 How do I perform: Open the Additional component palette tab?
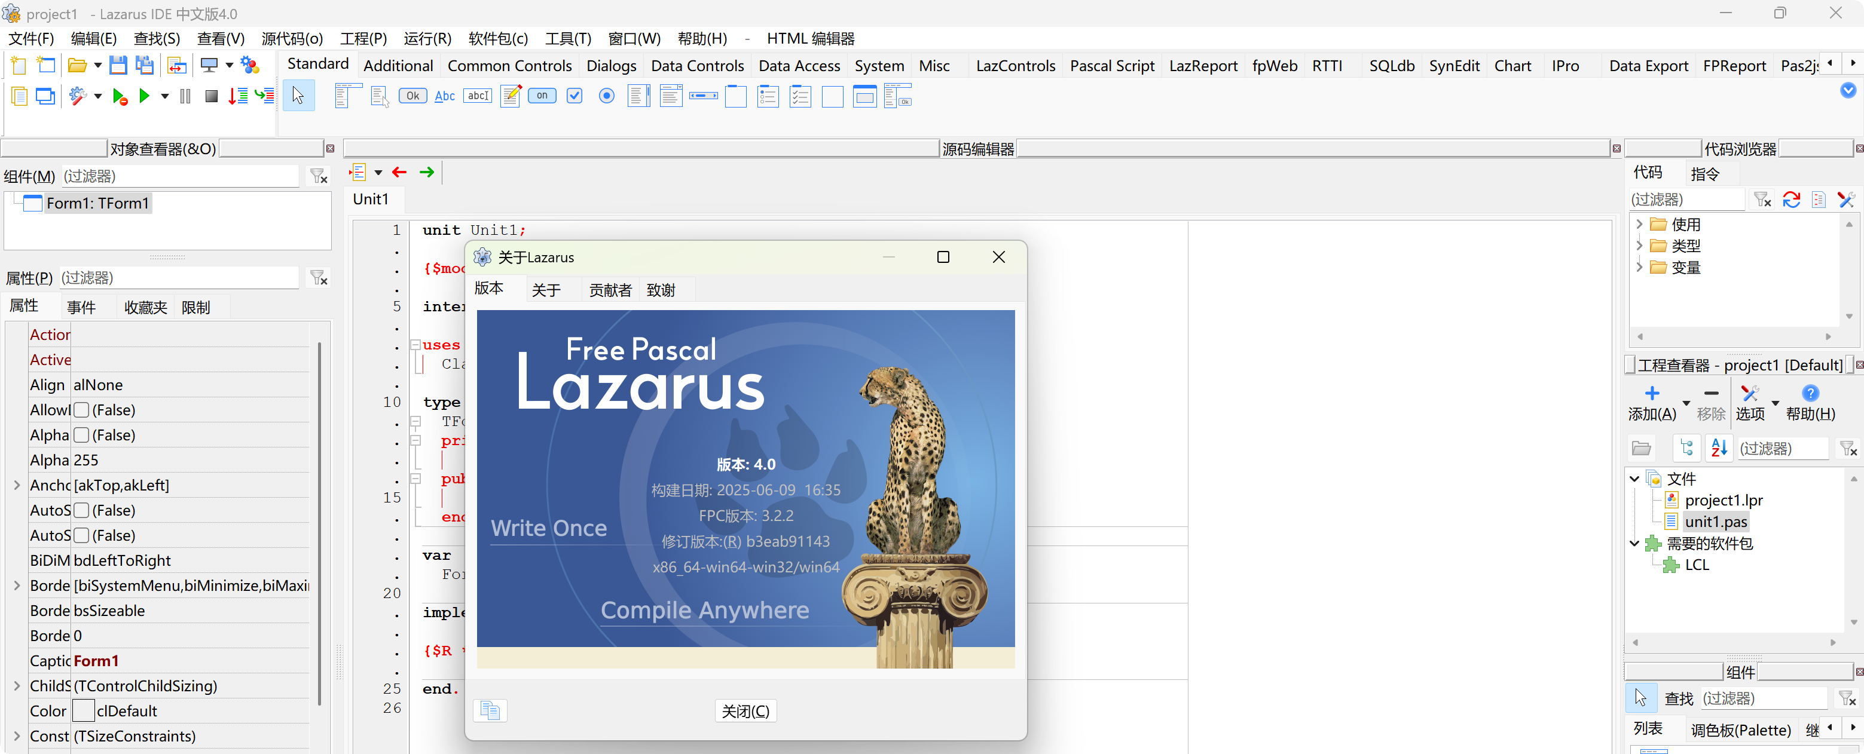pyautogui.click(x=398, y=66)
